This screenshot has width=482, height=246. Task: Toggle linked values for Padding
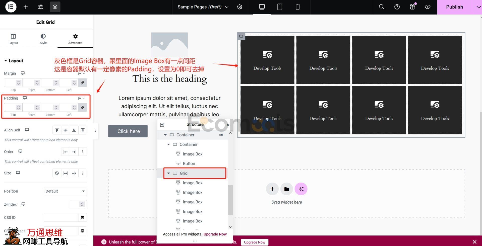coord(82,108)
